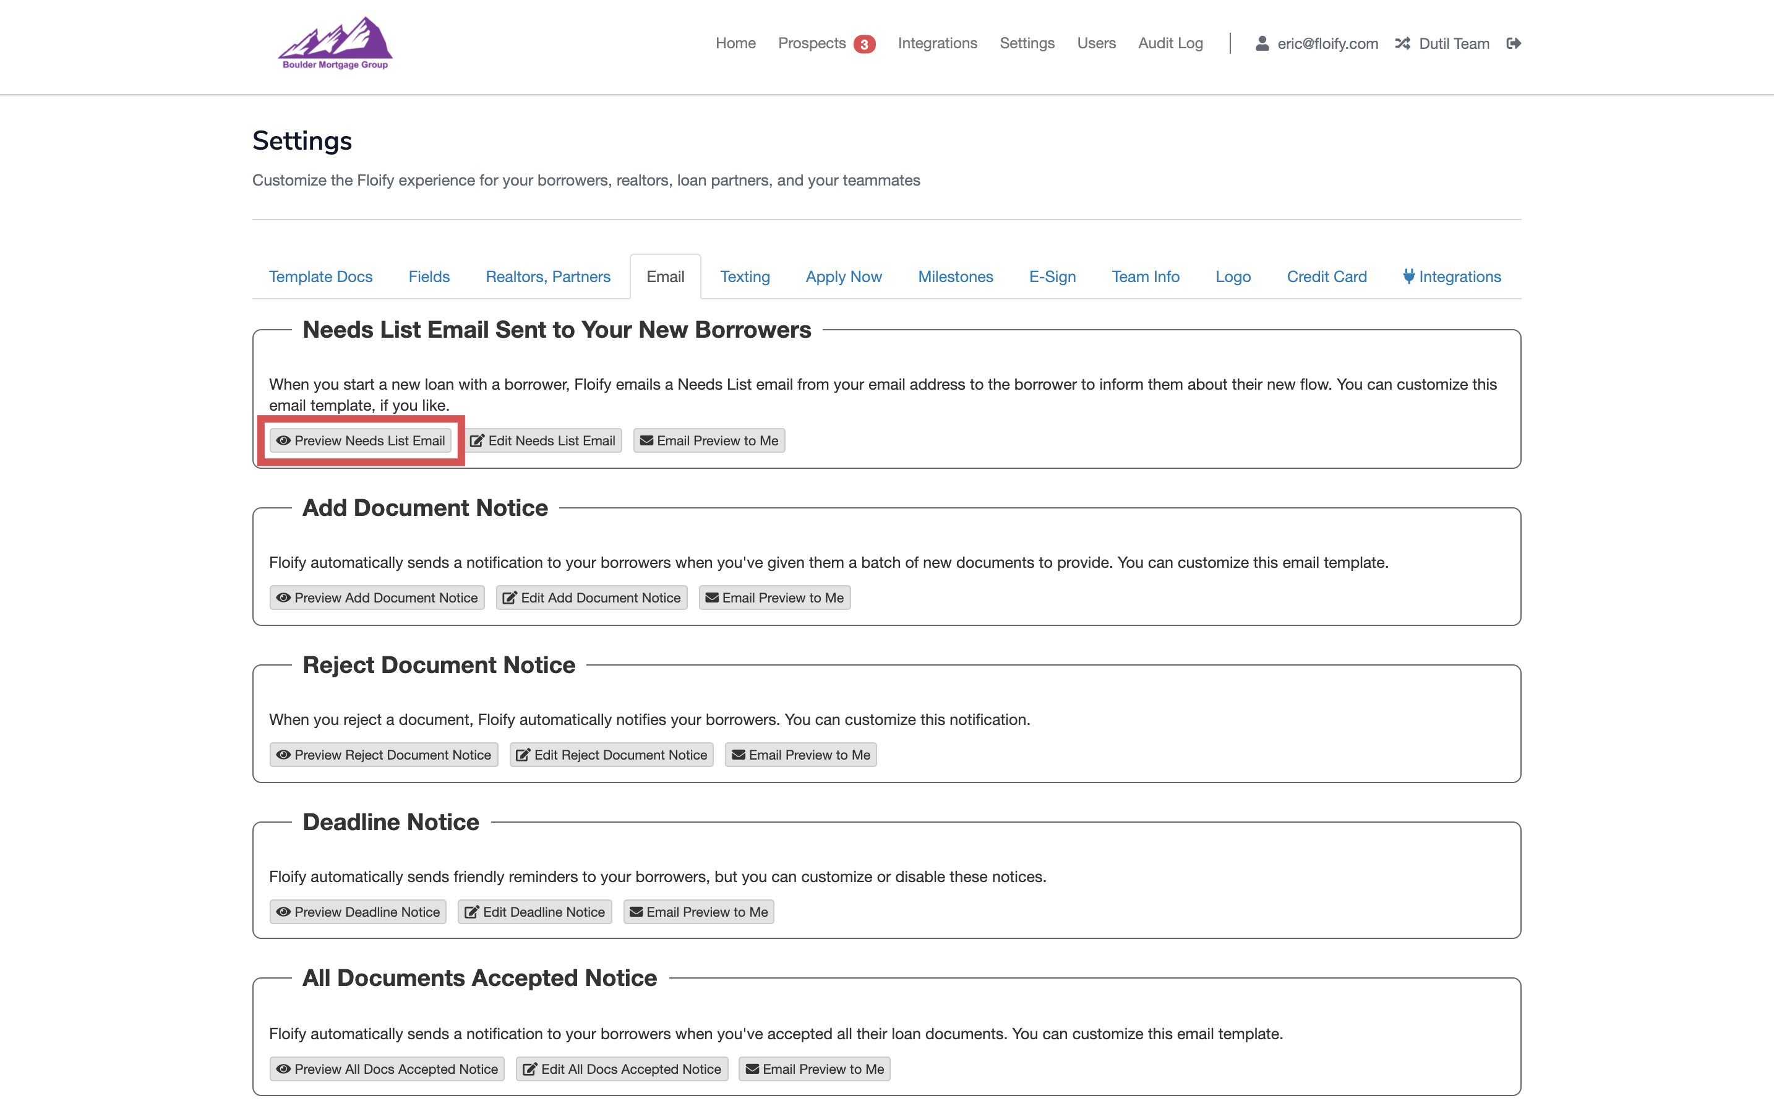Click Preview Reject Document Notice button
This screenshot has width=1774, height=1106.
click(383, 755)
